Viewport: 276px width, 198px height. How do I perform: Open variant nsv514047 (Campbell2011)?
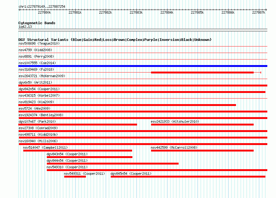tap(45, 147)
